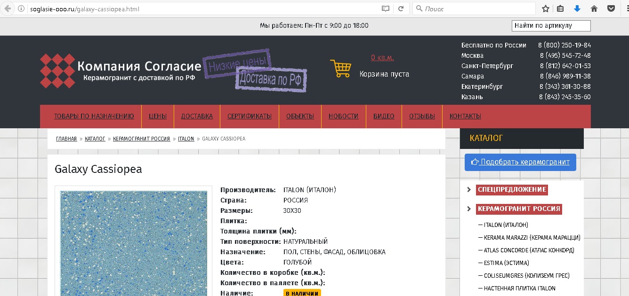This screenshot has width=629, height=296.
Task: Open the Каталог breadcrumb link
Action: tap(95, 139)
